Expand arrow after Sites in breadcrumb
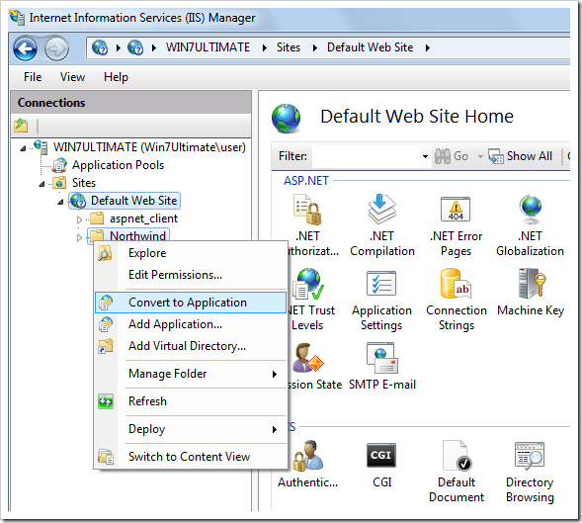The width and height of the screenshot is (582, 523). pos(315,47)
